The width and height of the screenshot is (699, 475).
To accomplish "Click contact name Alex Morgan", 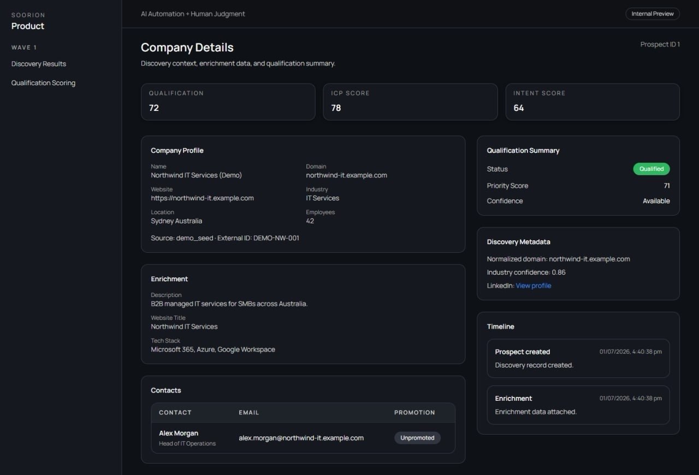I will [179, 433].
